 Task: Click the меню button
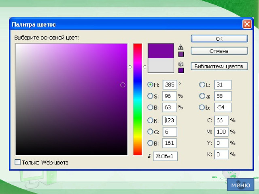[240, 185]
